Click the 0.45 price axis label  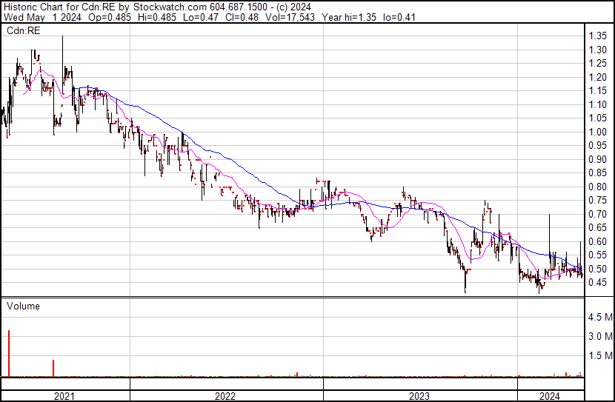coord(598,283)
